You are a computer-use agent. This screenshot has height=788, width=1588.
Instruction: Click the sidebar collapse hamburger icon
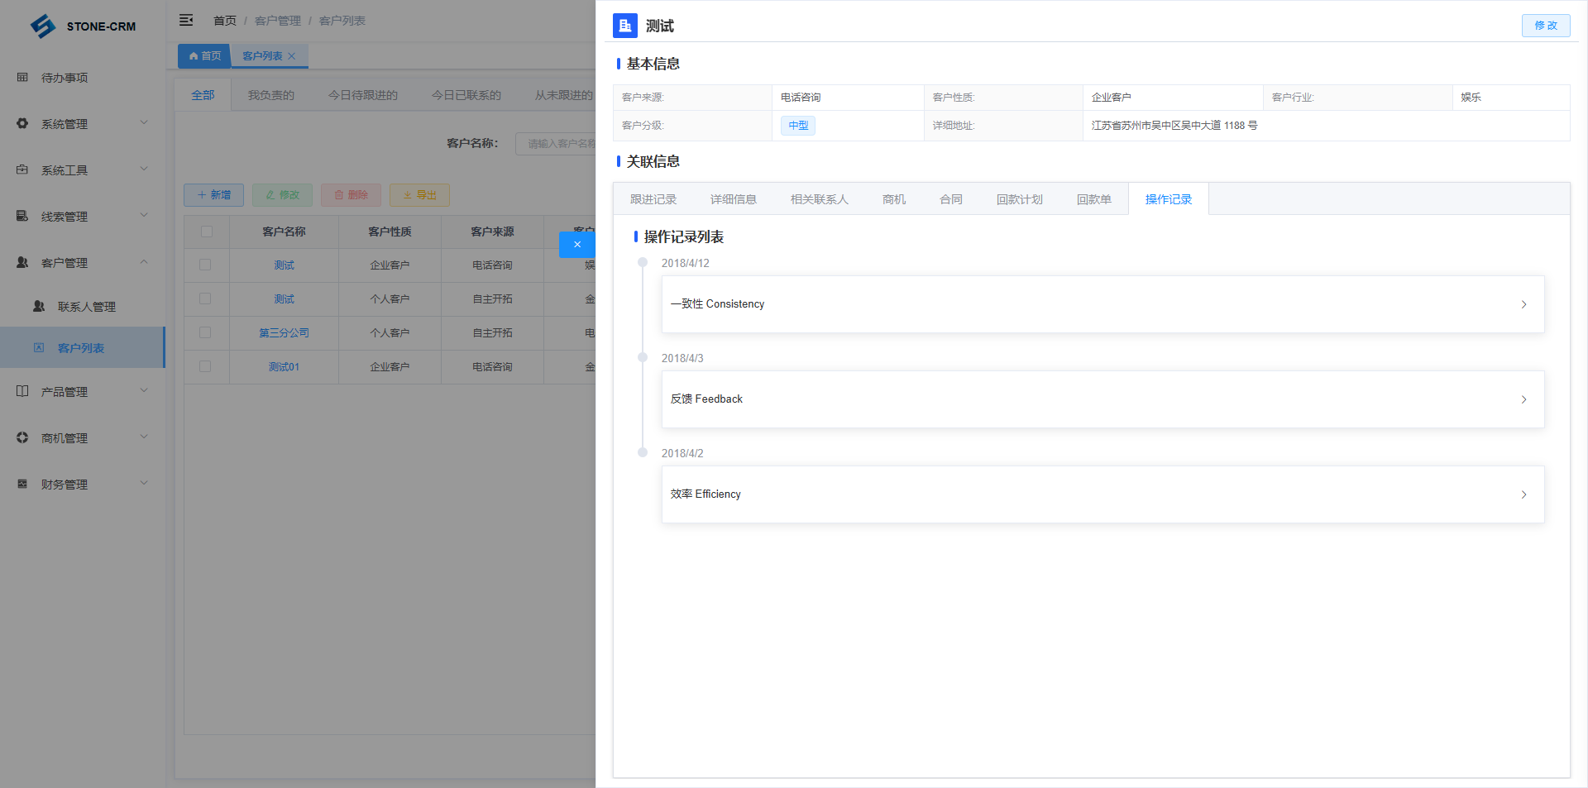(186, 20)
